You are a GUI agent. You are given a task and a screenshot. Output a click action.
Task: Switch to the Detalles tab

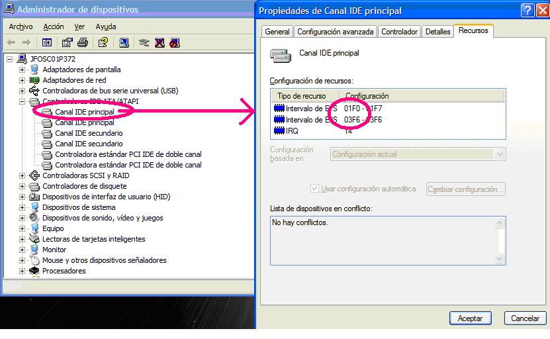[x=437, y=32]
